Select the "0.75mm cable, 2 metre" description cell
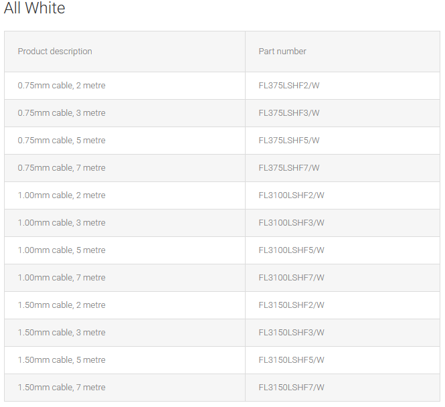Screen dimensions: 445x407 (62, 86)
